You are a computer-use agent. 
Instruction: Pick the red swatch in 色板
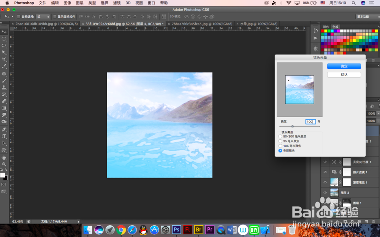(x=323, y=31)
